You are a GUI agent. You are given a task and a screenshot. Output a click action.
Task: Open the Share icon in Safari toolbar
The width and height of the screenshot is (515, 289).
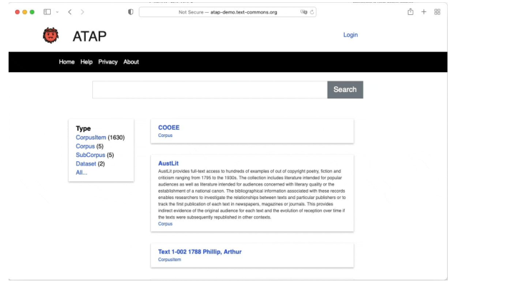(411, 12)
